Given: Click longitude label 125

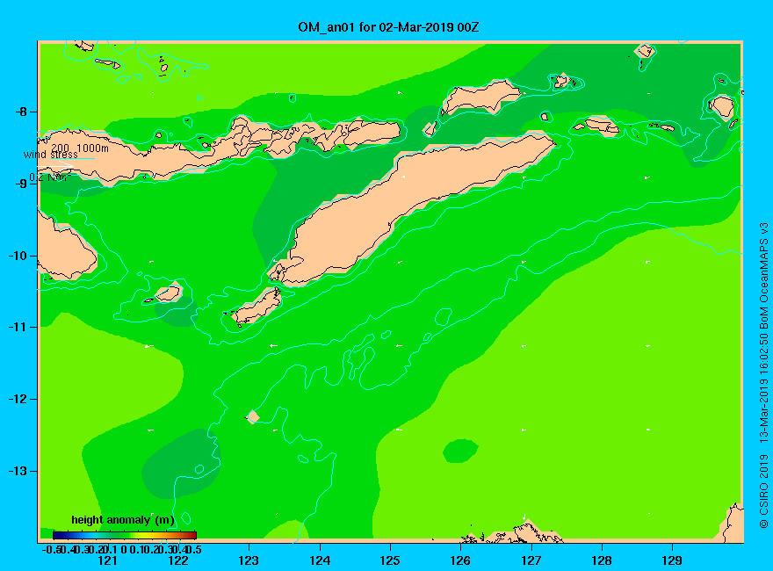Looking at the screenshot, I should tap(390, 560).
